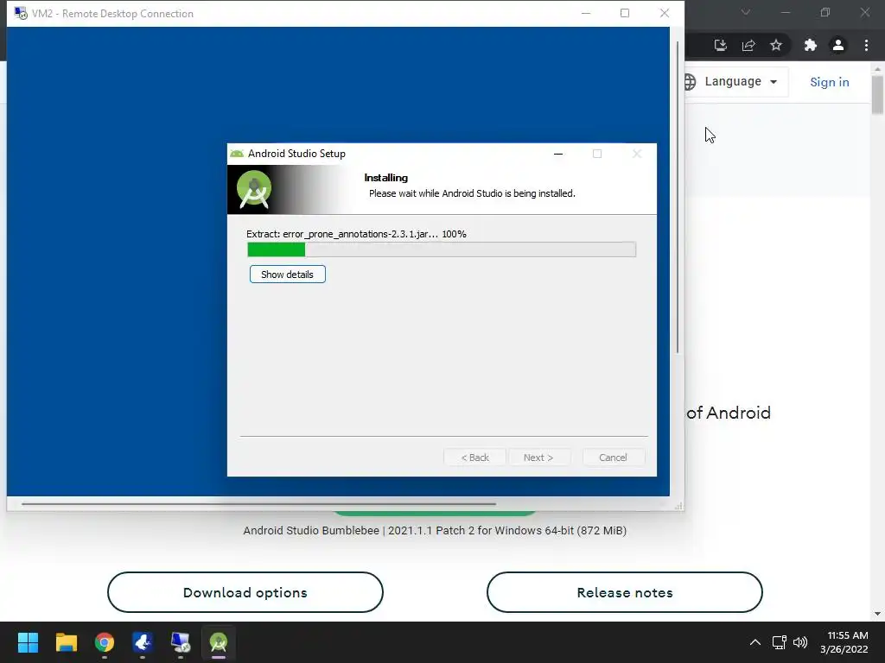Bookmark this page with the star icon
This screenshot has height=663, width=885.
pos(776,45)
